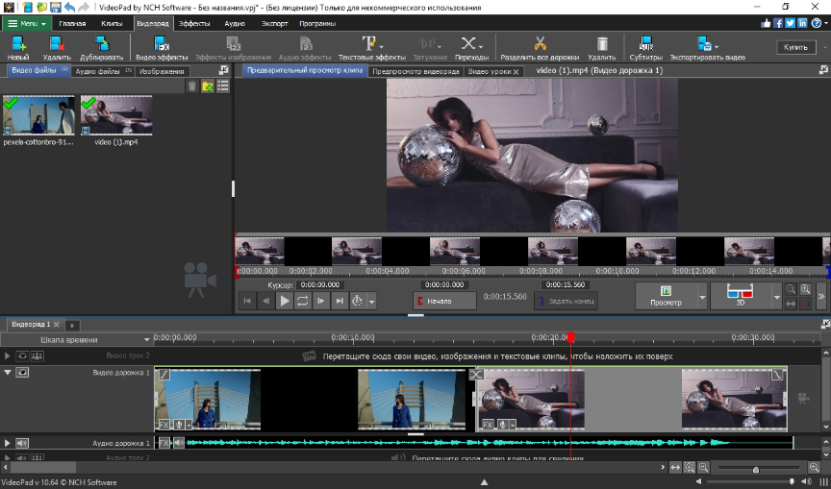The height and width of the screenshot is (489, 831).
Task: Open the Экспорт ribbon tab
Action: coord(274,23)
